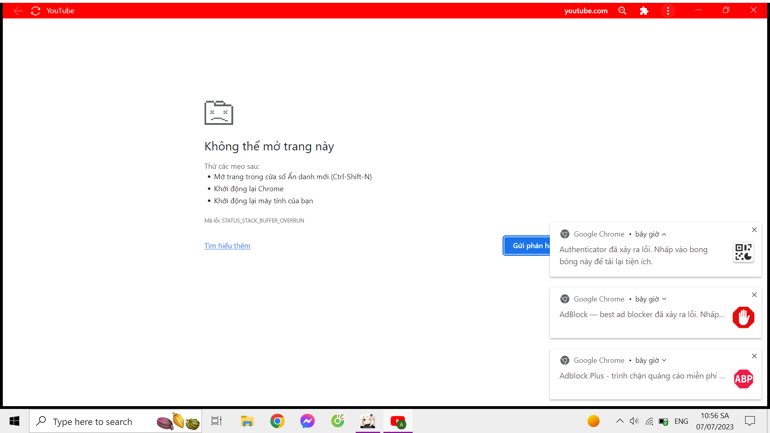
Task: Click the 'Type here to search' box
Action: click(x=115, y=421)
